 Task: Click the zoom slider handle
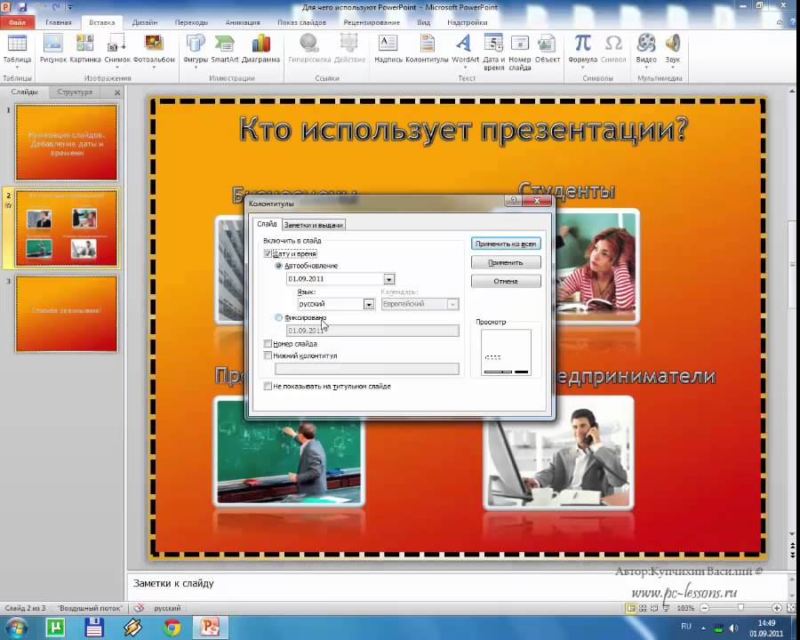pyautogui.click(x=740, y=607)
